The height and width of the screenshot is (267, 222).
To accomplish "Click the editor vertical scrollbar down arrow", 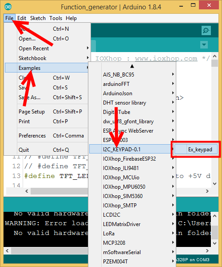I will [215, 184].
